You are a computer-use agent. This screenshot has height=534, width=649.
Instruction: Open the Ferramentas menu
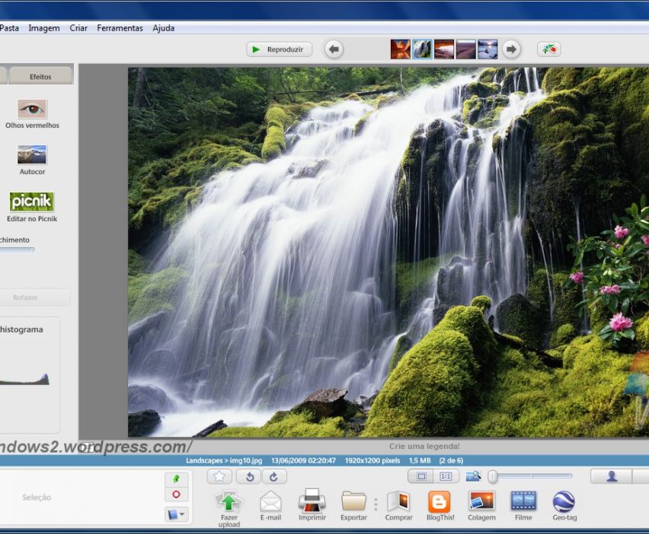[x=120, y=28]
